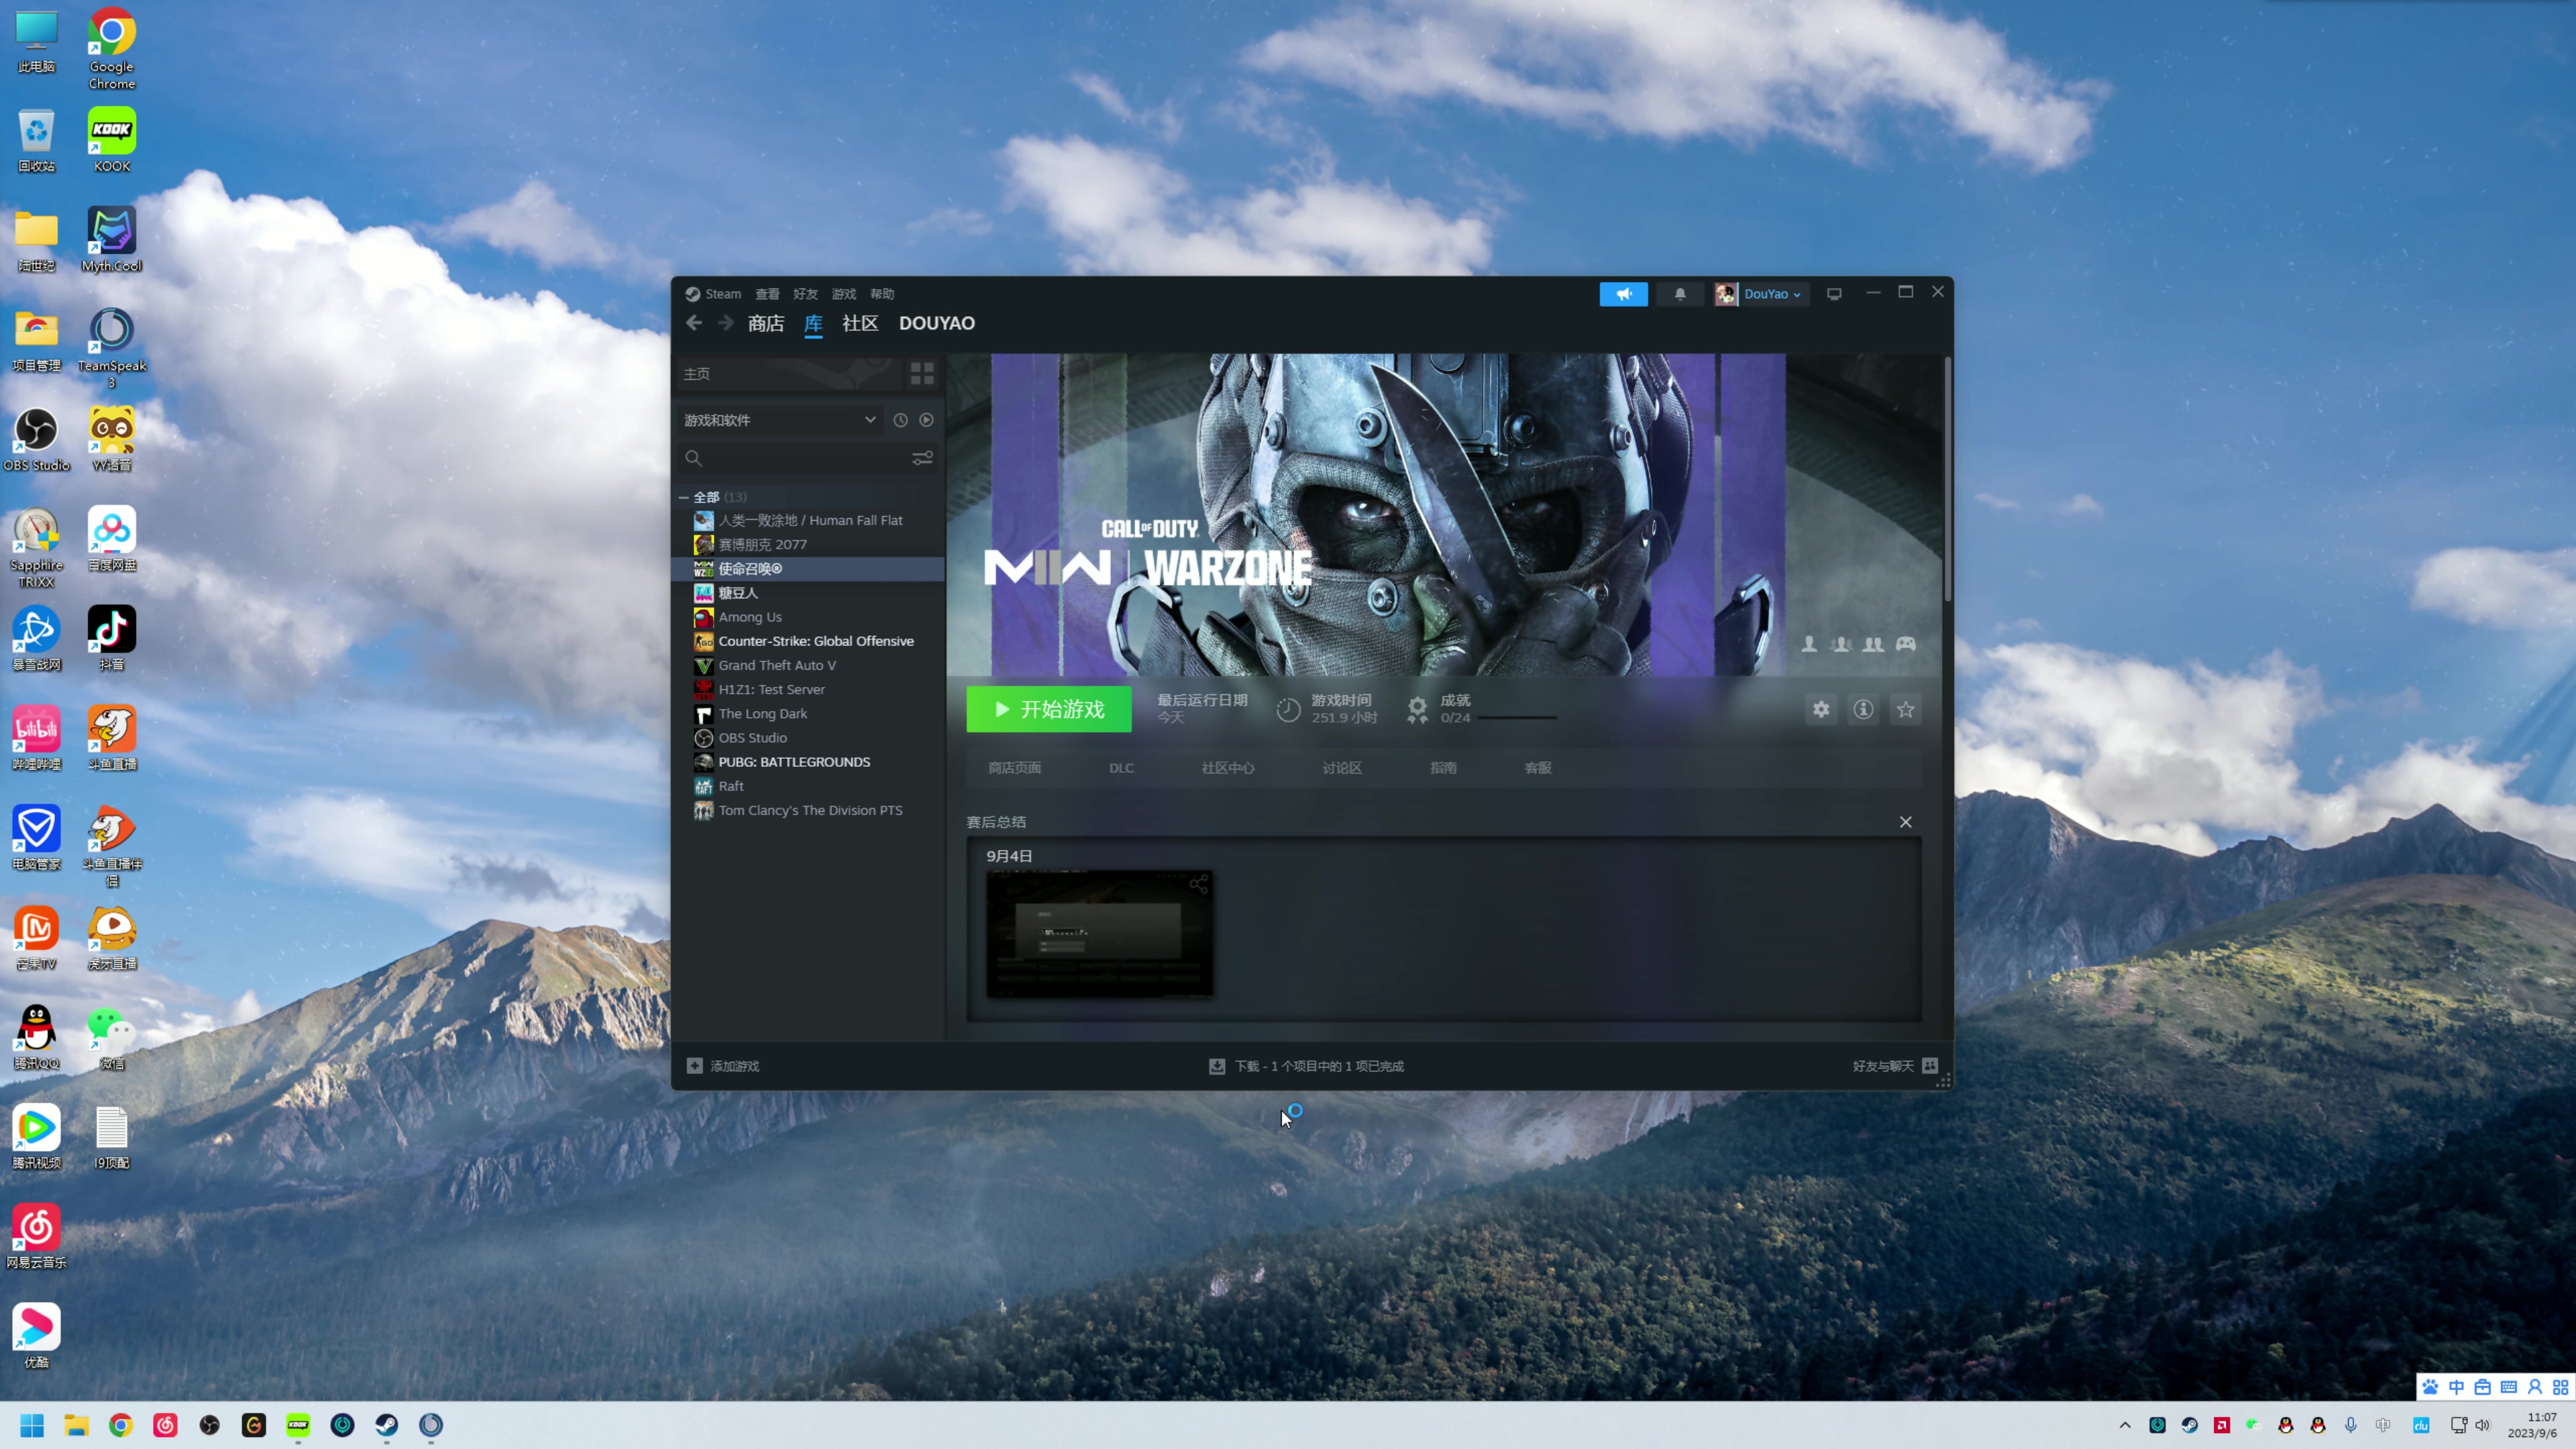
Task: Open the Steam notifications bell
Action: 1680,294
